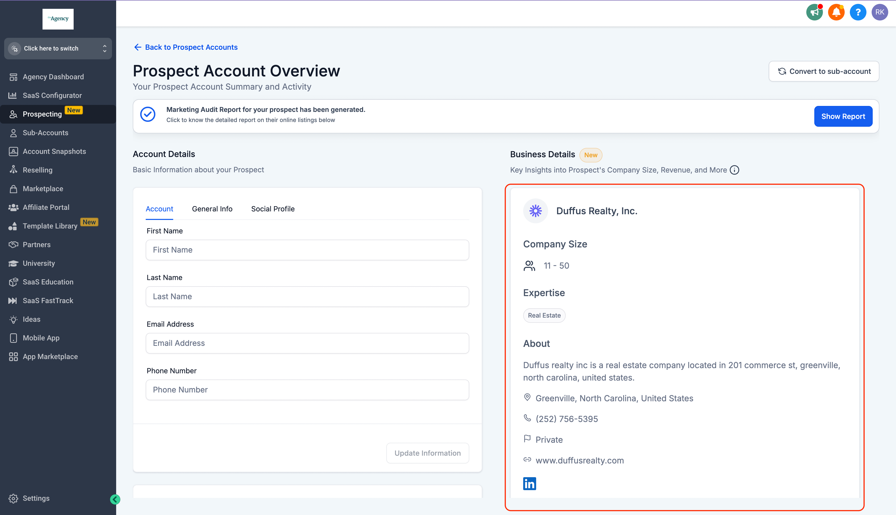The image size is (896, 515).
Task: Collapse the sidebar with the green arrow
Action: pyautogui.click(x=115, y=499)
